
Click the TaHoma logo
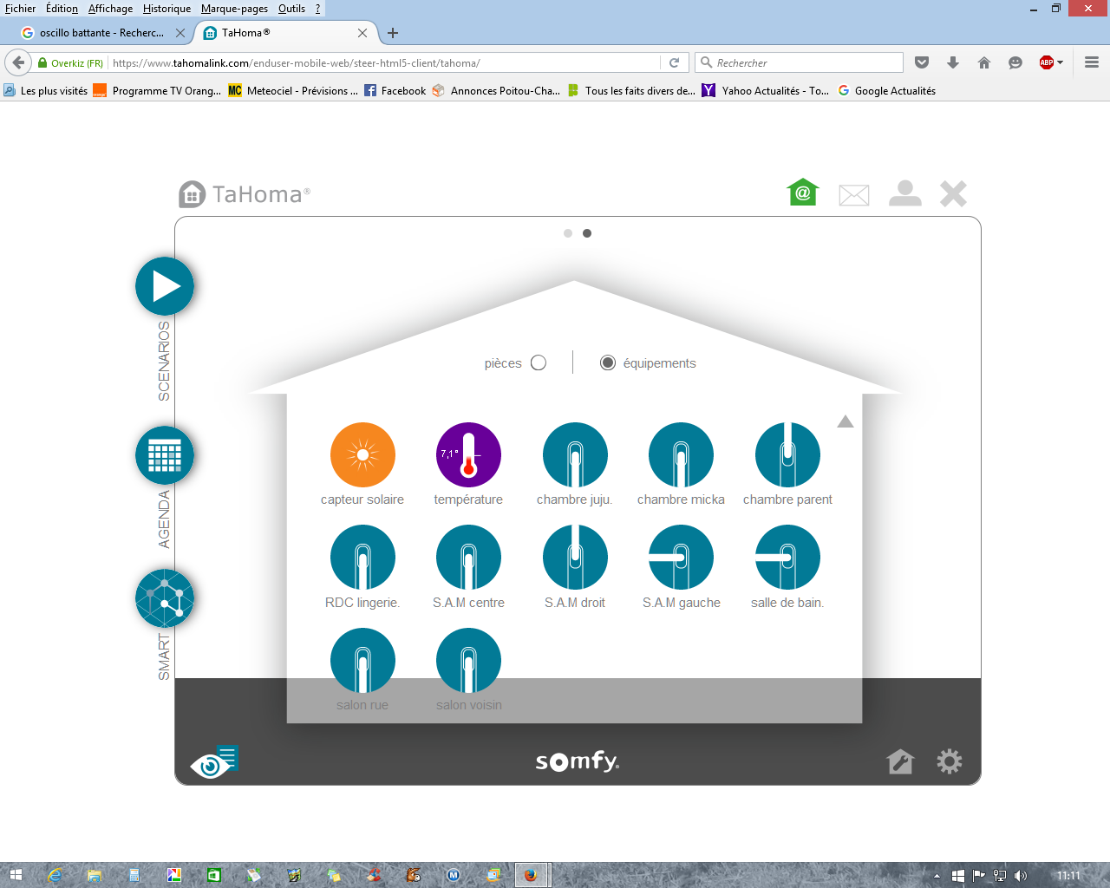[244, 194]
